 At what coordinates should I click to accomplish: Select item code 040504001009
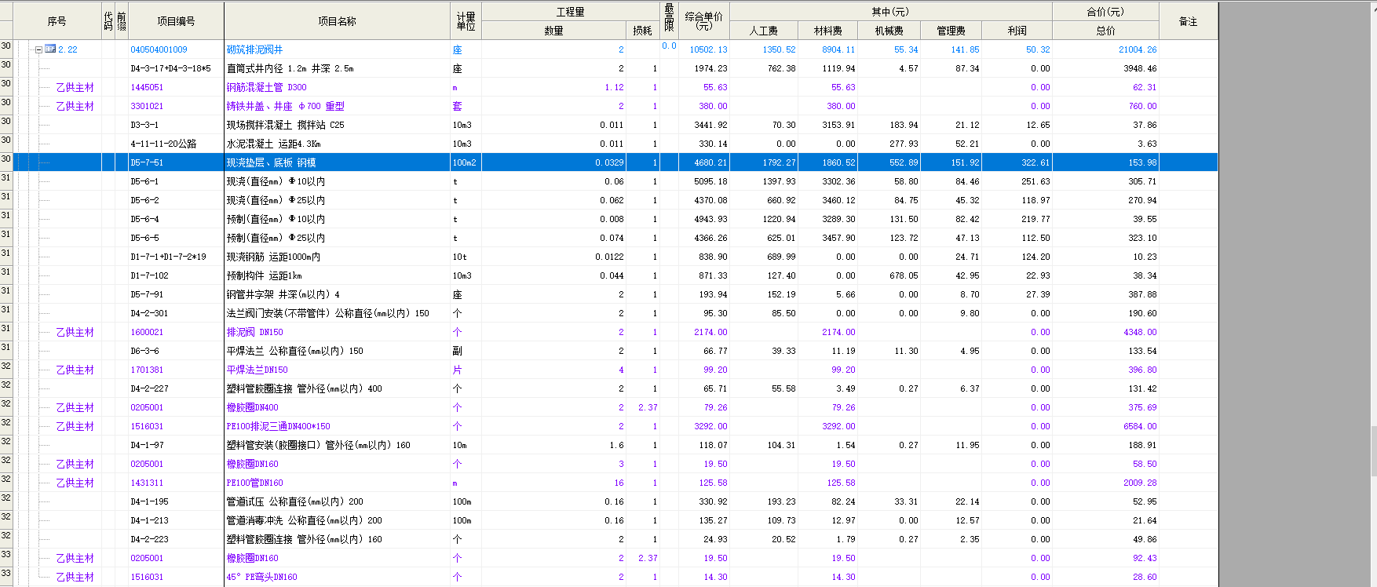point(159,49)
